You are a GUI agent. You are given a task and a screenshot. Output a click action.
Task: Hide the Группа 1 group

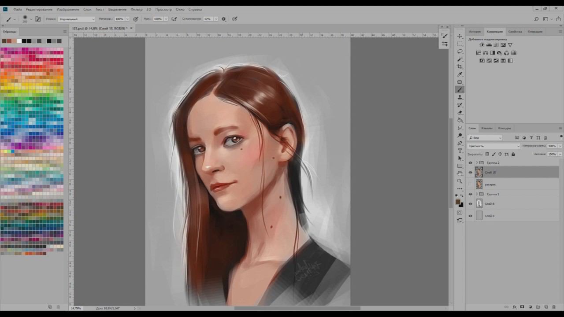click(470, 194)
